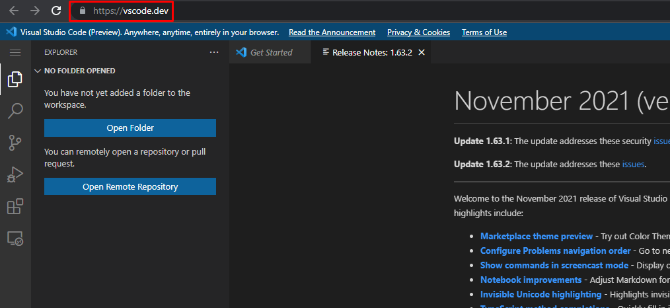Open the Privacy & Cookies link
The image size is (670, 308).
[x=418, y=32]
